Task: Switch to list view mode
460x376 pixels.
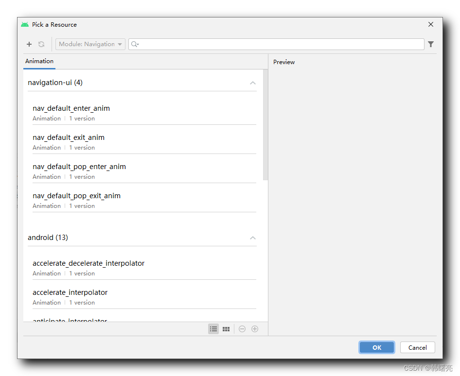Action: coord(213,329)
